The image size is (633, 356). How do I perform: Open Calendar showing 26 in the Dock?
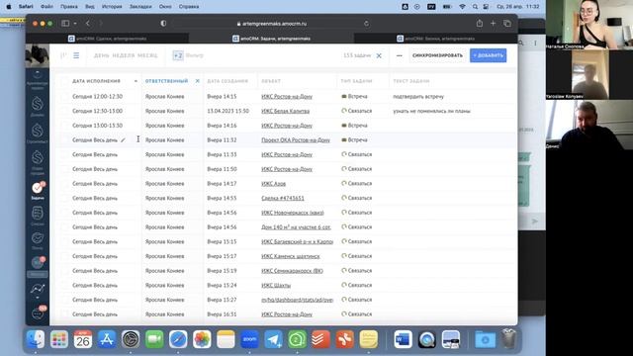click(x=83, y=339)
